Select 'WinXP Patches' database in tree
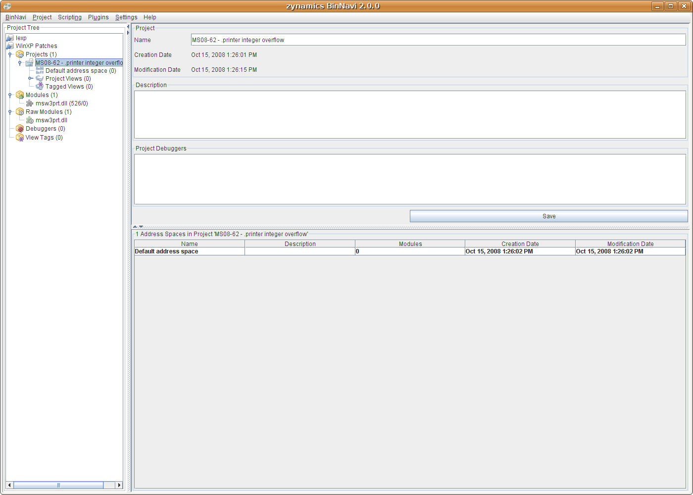The image size is (693, 495). [37, 46]
